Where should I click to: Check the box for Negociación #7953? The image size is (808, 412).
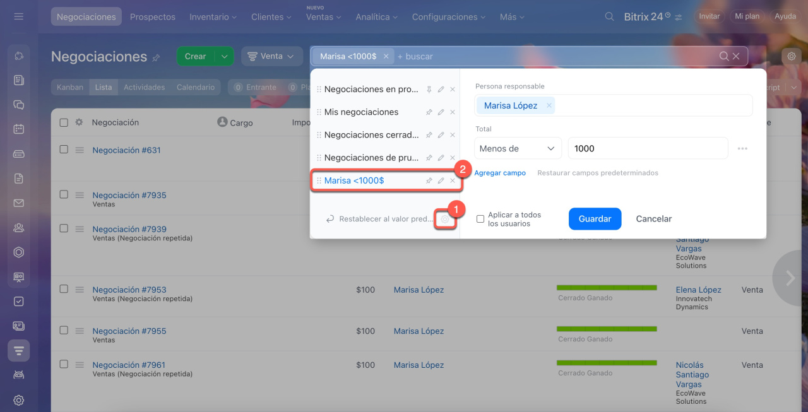tap(64, 289)
